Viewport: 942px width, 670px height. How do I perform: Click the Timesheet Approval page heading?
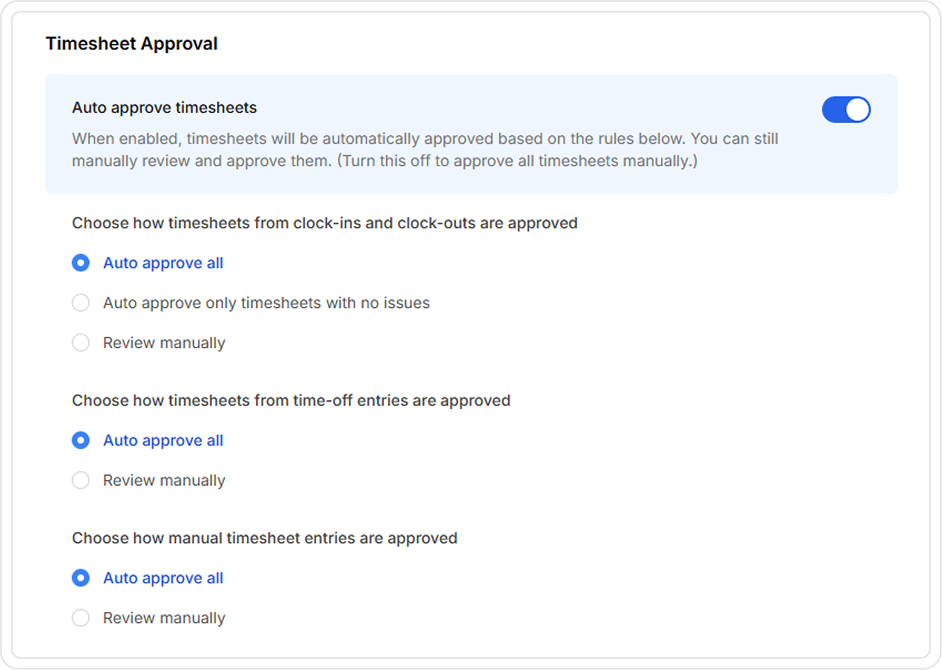132,44
